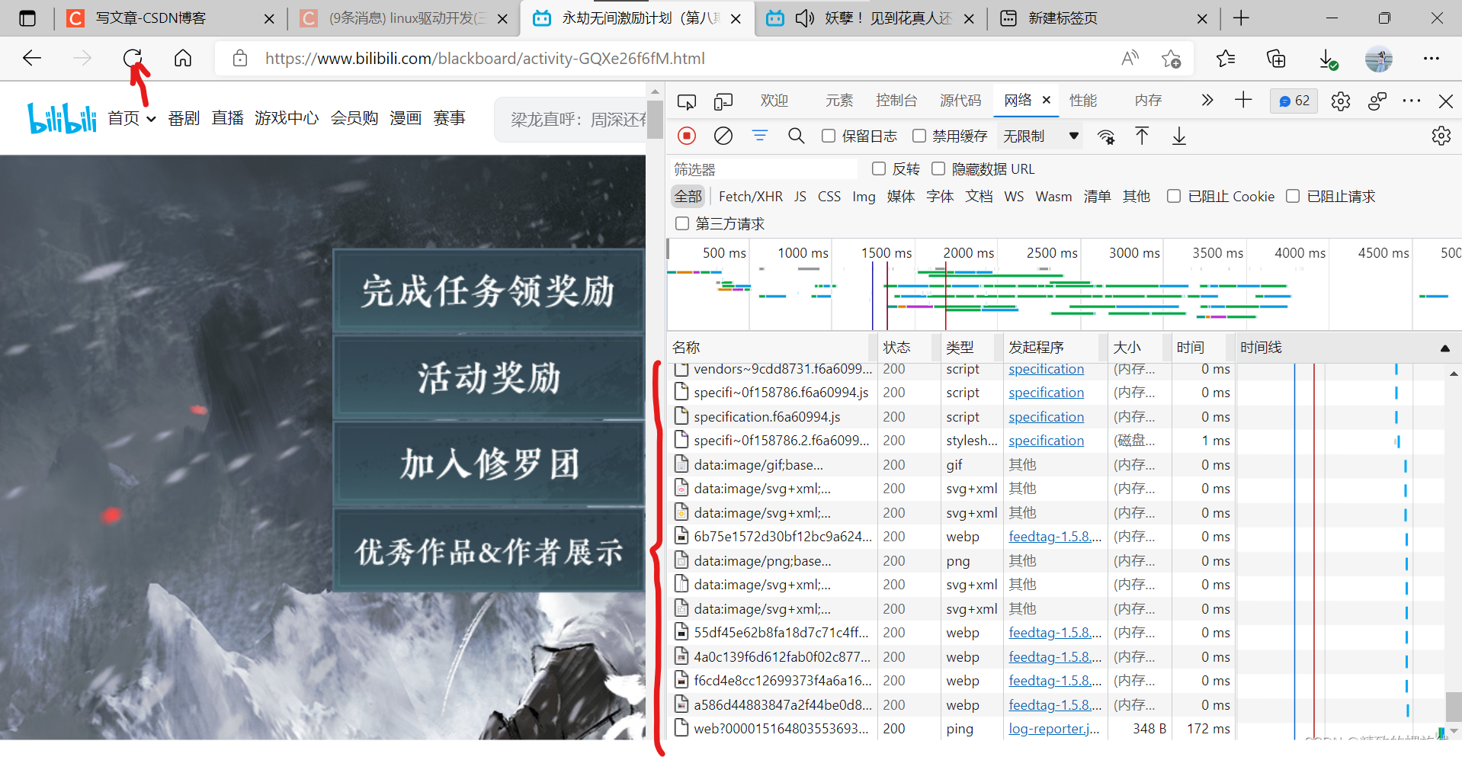The width and height of the screenshot is (1462, 757).
Task: Enable the 禁用缓存 checkbox
Action: pos(919,136)
